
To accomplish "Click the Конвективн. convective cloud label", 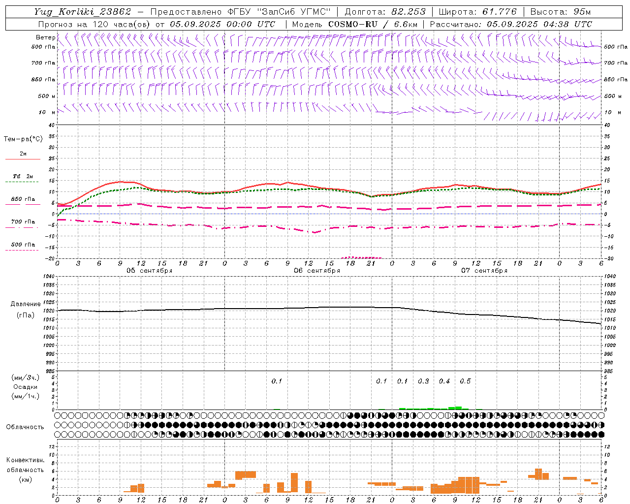I will pyautogui.click(x=25, y=460).
